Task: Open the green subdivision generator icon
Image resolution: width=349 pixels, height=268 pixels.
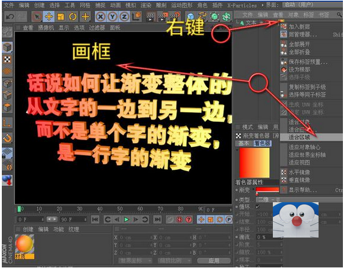Action: point(215,17)
